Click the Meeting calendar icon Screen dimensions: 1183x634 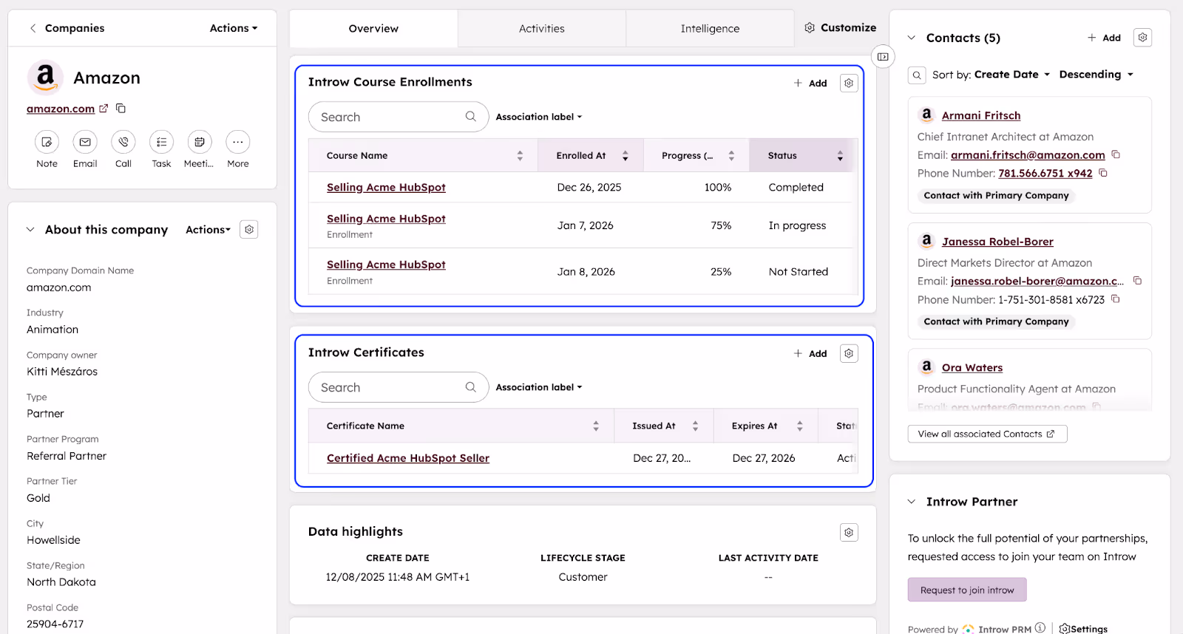point(200,142)
